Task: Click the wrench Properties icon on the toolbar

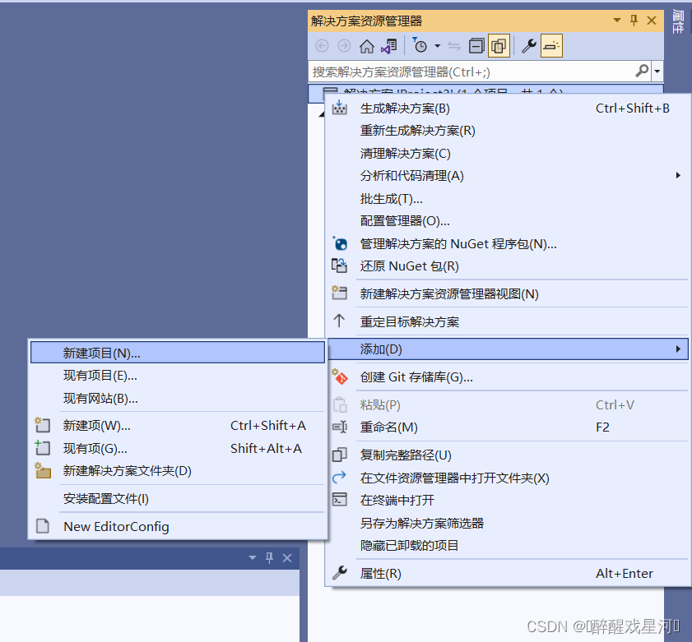Action: 529,45
